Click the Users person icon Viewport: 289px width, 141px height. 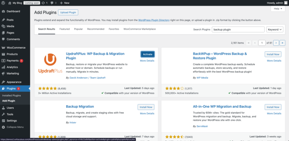pos(3,108)
